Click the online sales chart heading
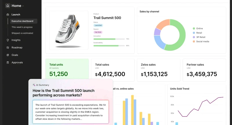This screenshot has width=232, height=125. click(123, 89)
